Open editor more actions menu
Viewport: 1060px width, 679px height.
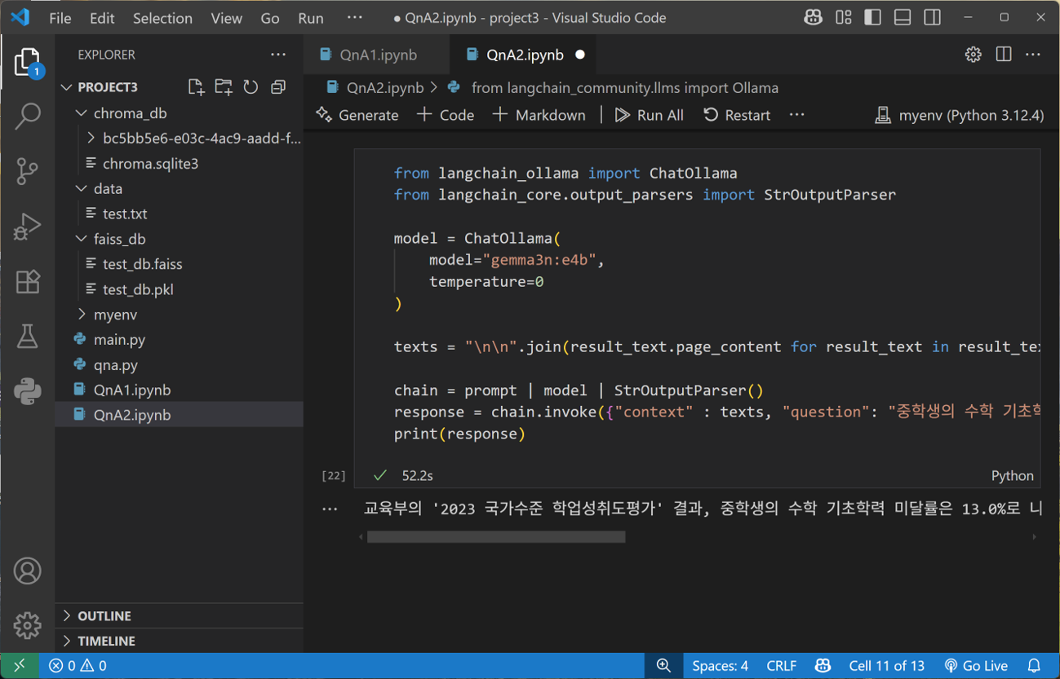click(x=1033, y=55)
